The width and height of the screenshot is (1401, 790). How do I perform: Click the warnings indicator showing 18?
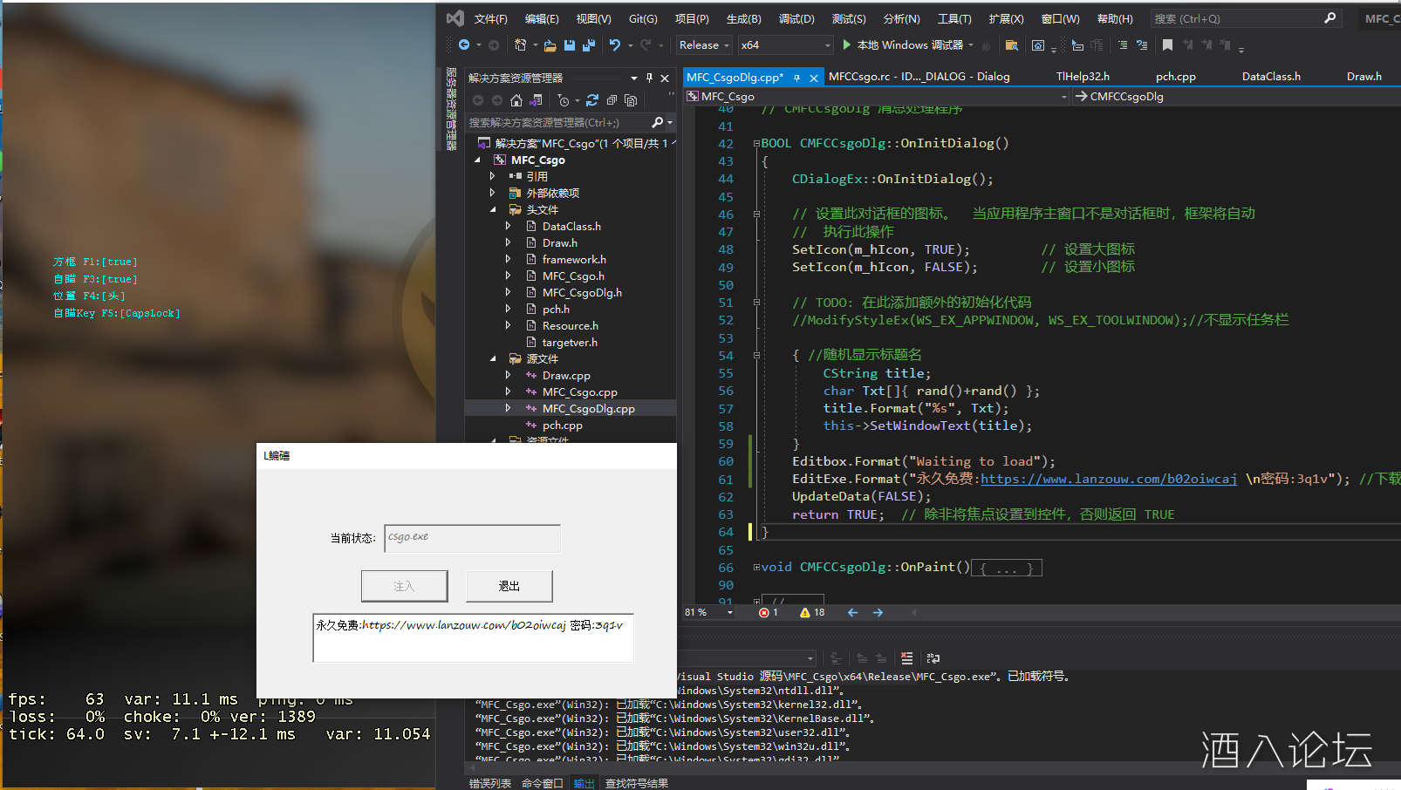812,613
